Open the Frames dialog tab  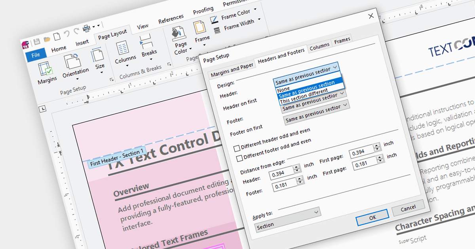(x=342, y=40)
